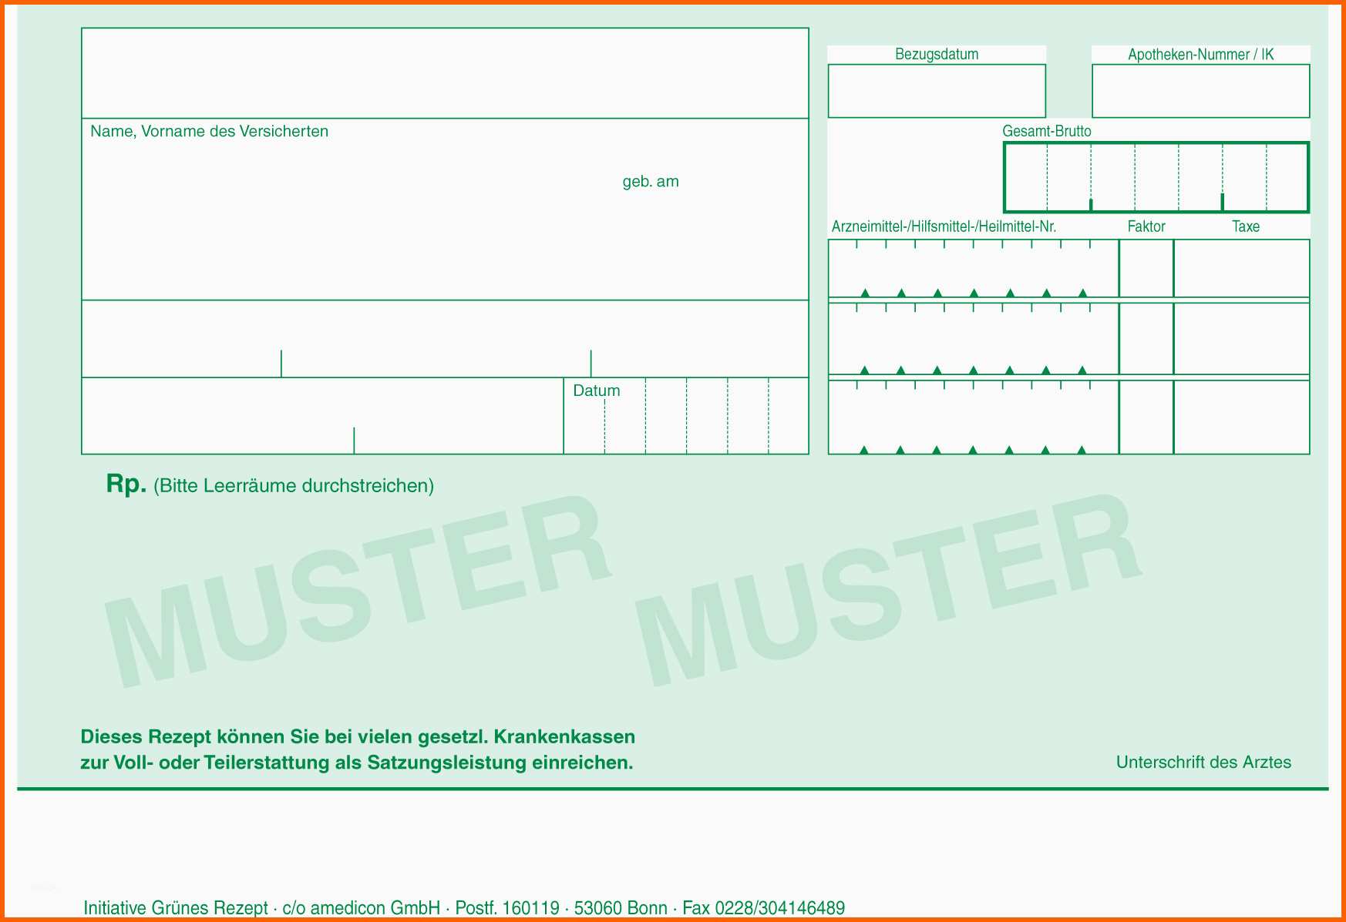This screenshot has width=1346, height=922.
Task: Select the Datum field label
Action: click(x=596, y=391)
